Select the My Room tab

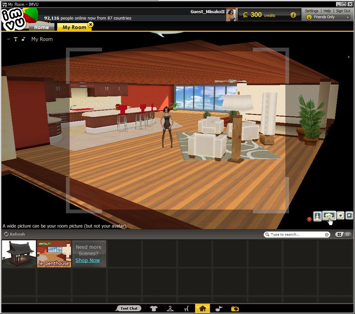point(74,27)
